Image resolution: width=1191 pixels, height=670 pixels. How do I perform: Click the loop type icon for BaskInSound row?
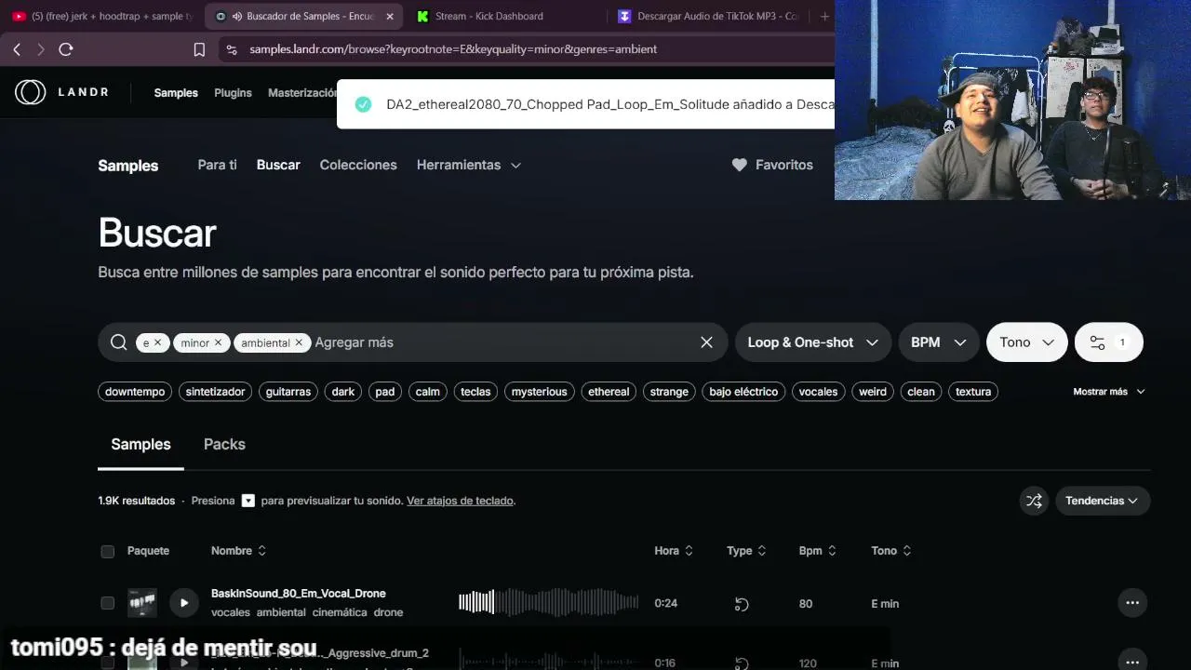[x=742, y=604]
